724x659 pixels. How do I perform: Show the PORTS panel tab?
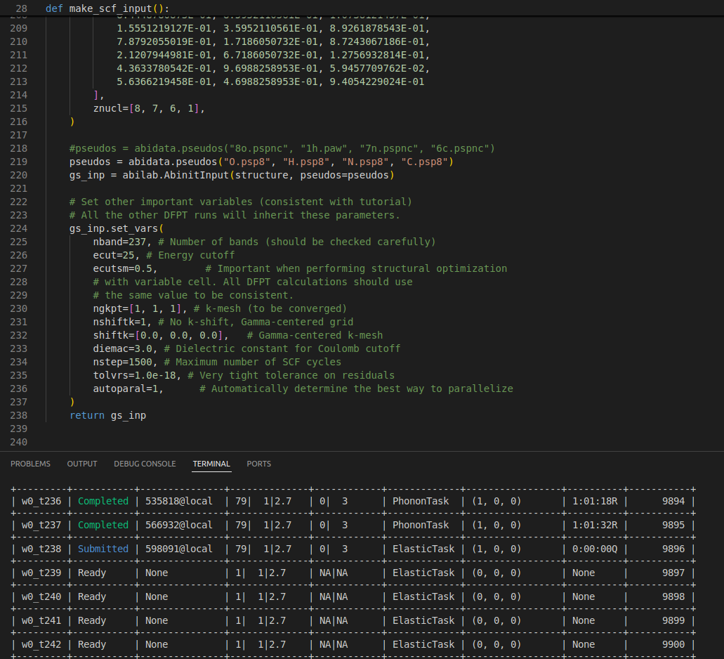pyautogui.click(x=258, y=464)
